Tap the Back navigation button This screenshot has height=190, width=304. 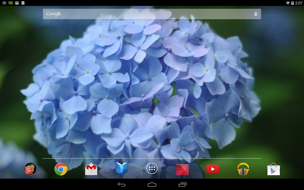click(x=122, y=185)
